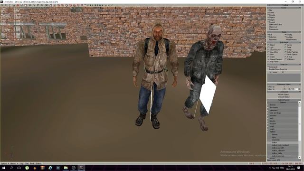The width and height of the screenshot is (304, 171).
Task: Expand the equipment spawn folder
Action: click(x=268, y=110)
